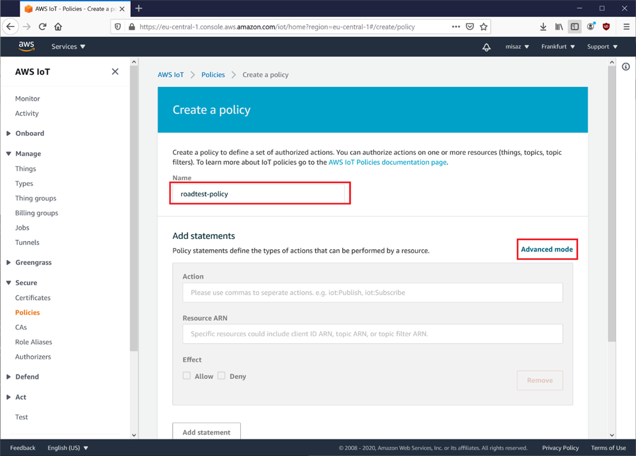Click the AWS logo icon
The width and height of the screenshot is (636, 456).
[27, 46]
